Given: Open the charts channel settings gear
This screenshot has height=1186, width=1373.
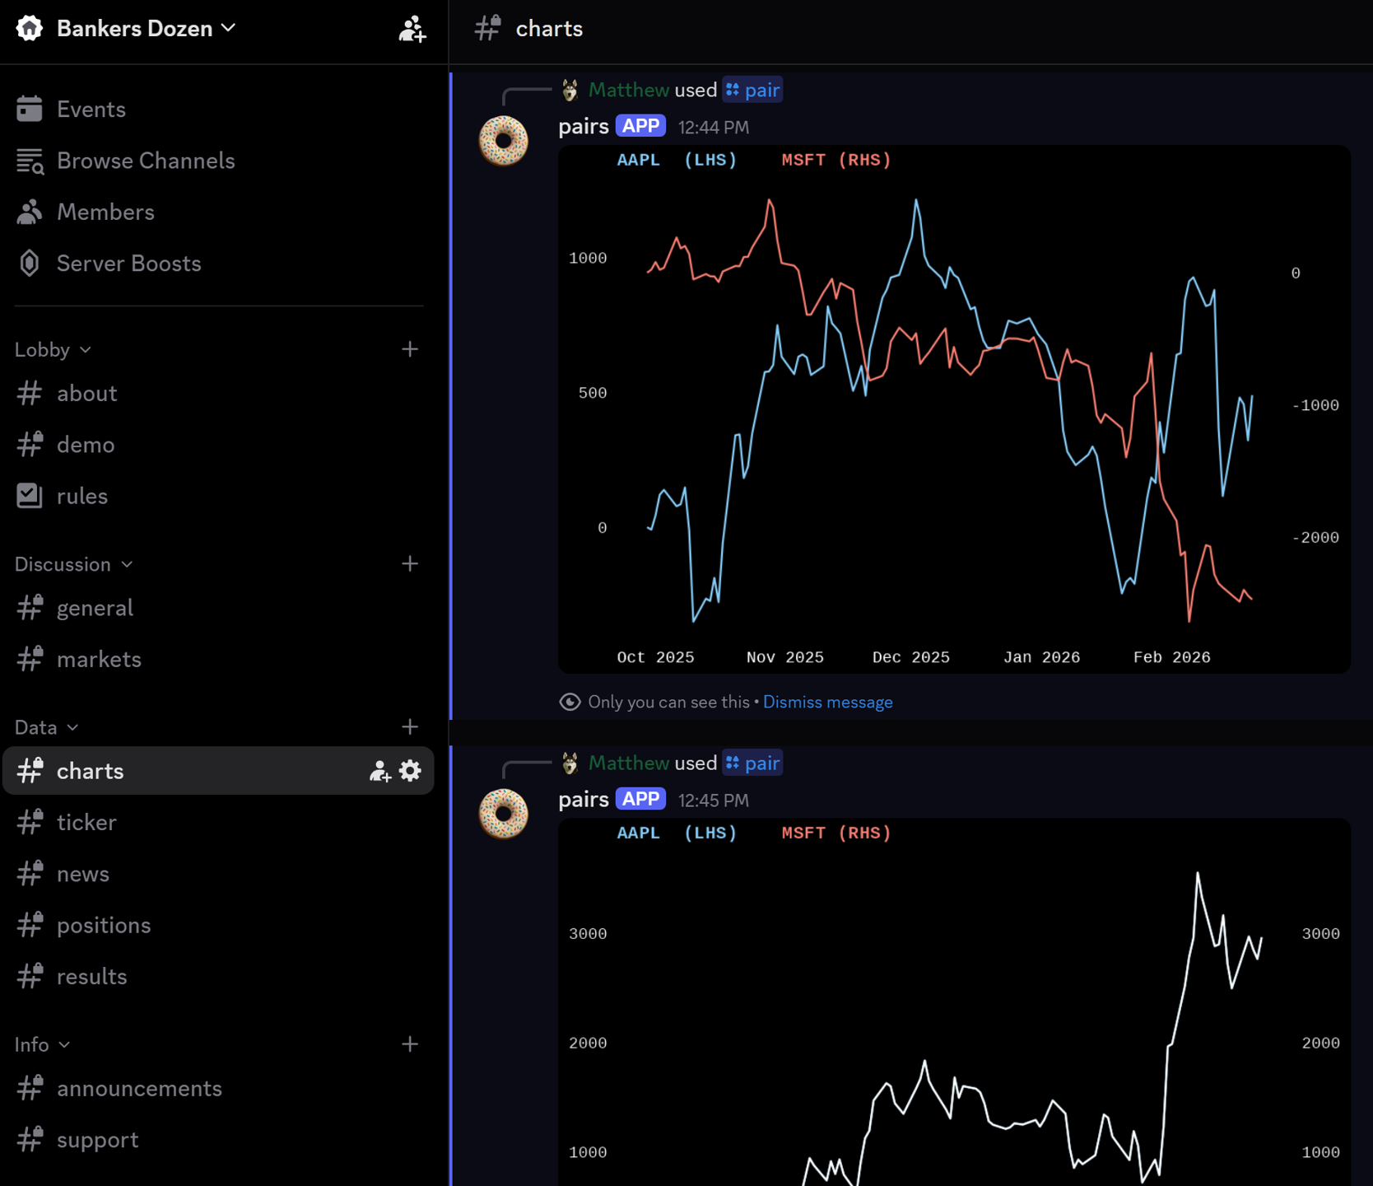Looking at the screenshot, I should click(x=410, y=771).
